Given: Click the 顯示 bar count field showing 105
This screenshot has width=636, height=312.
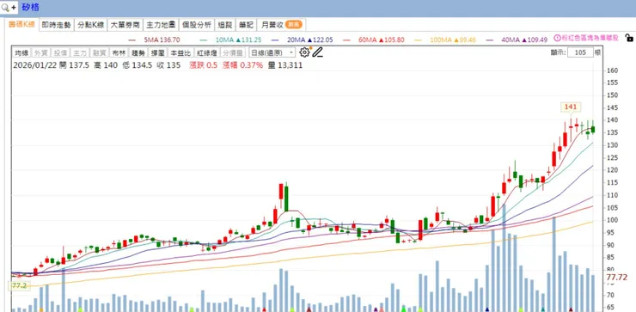Looking at the screenshot, I should pyautogui.click(x=580, y=52).
